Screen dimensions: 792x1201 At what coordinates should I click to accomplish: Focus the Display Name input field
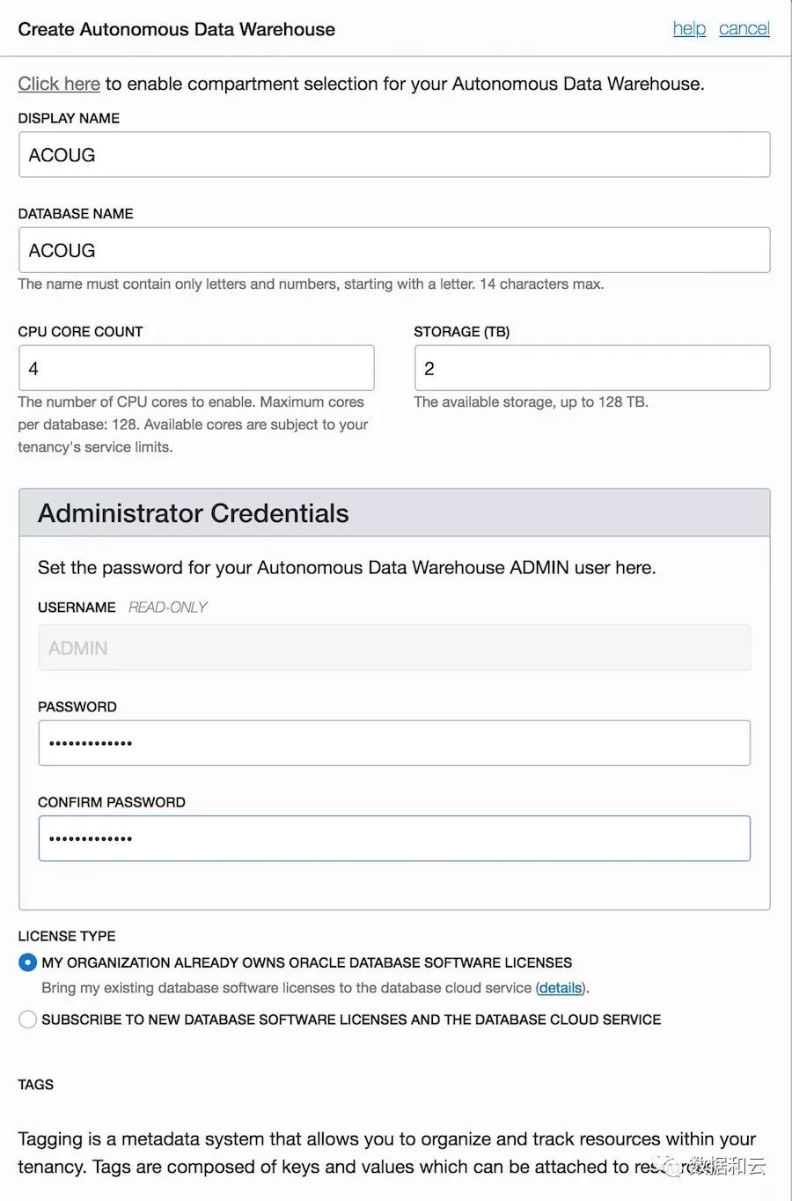point(394,155)
